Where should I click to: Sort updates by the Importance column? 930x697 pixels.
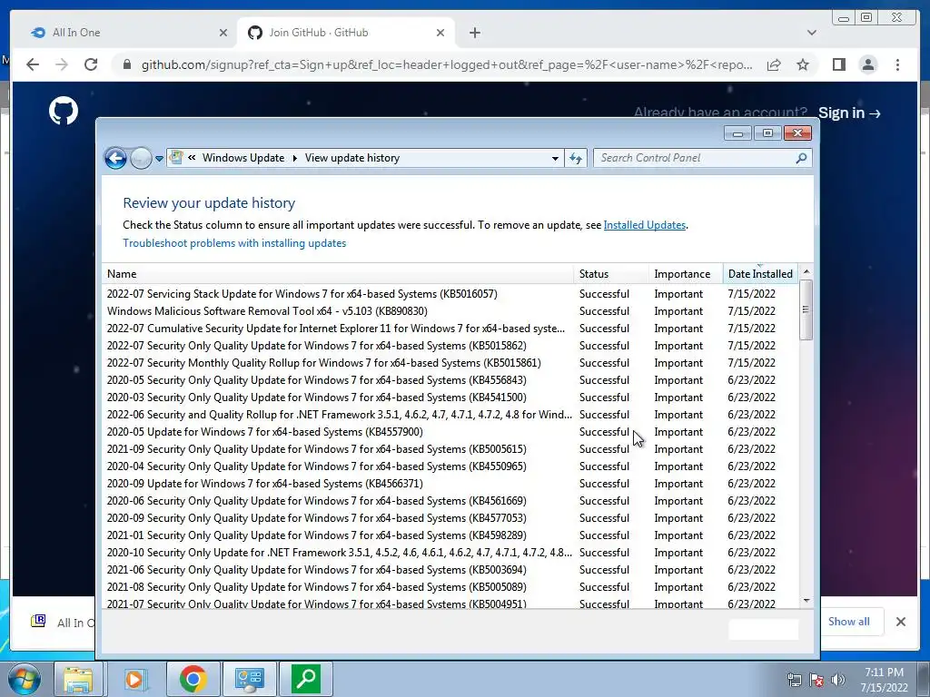tap(687, 274)
